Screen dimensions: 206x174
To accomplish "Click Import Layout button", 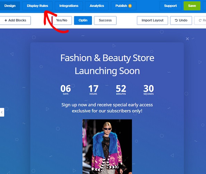I will [x=152, y=21].
